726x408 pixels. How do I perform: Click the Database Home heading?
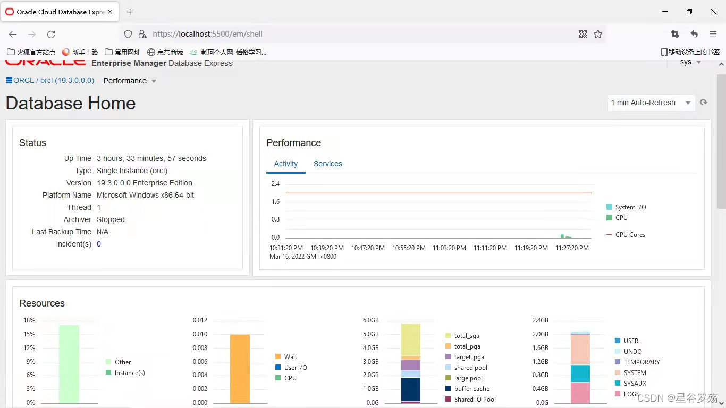click(71, 103)
